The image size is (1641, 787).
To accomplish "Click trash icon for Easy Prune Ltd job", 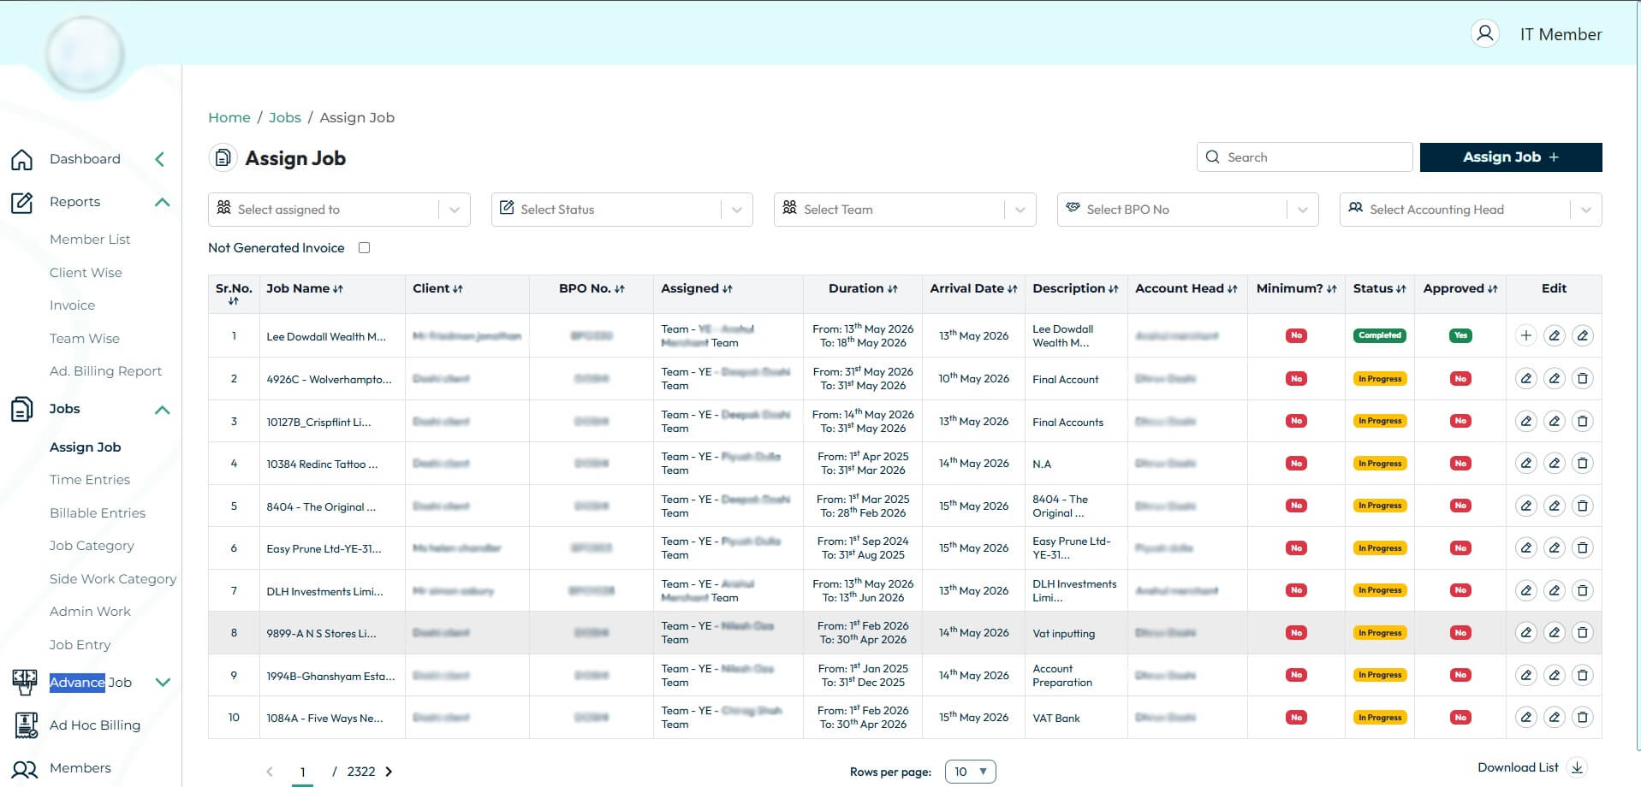I will click(1583, 547).
